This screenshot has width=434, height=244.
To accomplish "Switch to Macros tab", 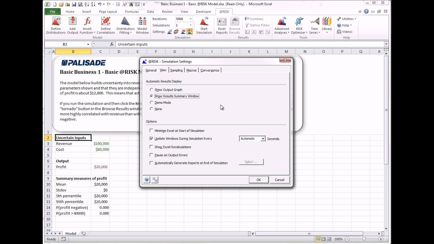I will pyautogui.click(x=191, y=70).
